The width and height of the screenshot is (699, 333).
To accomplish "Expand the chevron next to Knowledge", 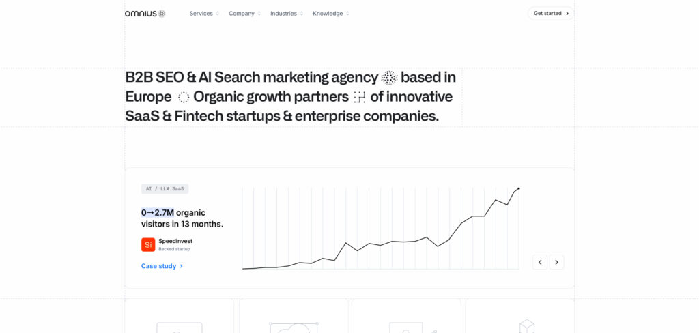I will (347, 14).
